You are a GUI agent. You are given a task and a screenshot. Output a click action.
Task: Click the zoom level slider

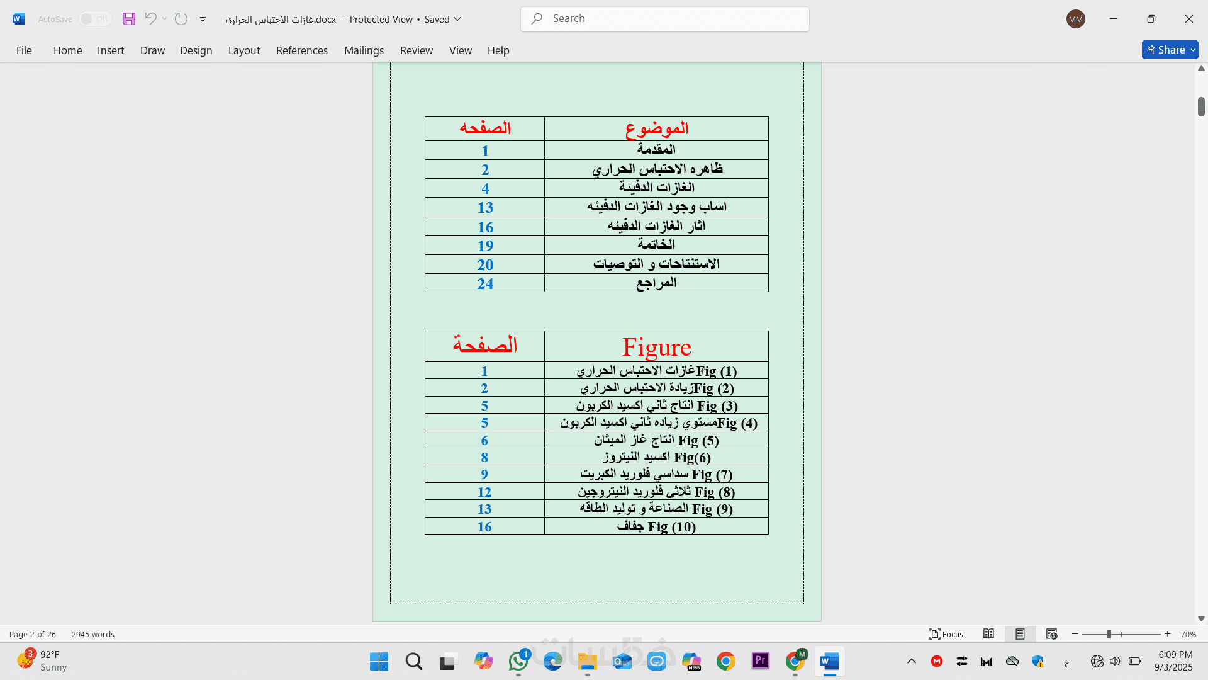coord(1109,634)
